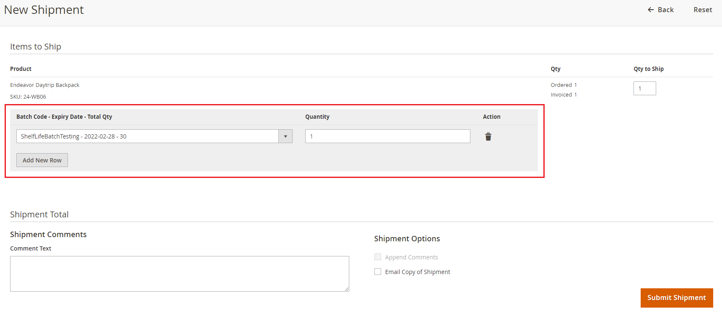Click the 'Shipment Total' section heading
Screen dimensions: 722x316
(39, 214)
